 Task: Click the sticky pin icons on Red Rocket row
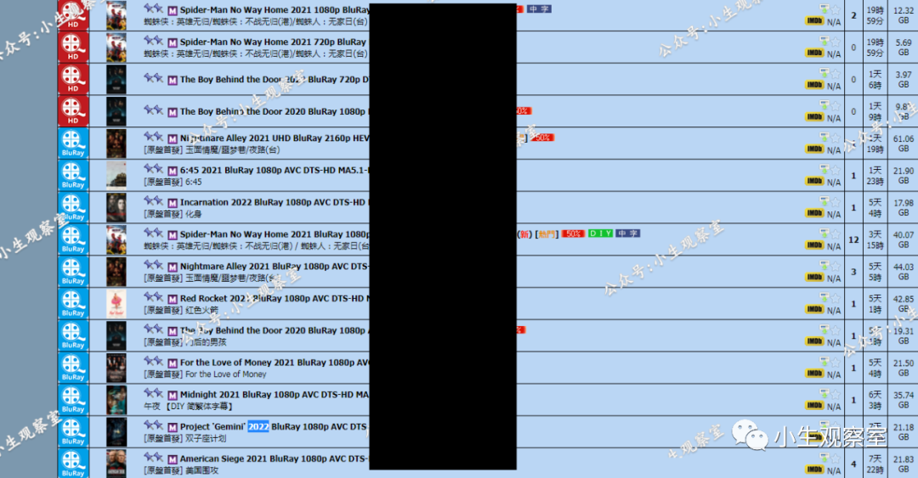[x=153, y=296]
